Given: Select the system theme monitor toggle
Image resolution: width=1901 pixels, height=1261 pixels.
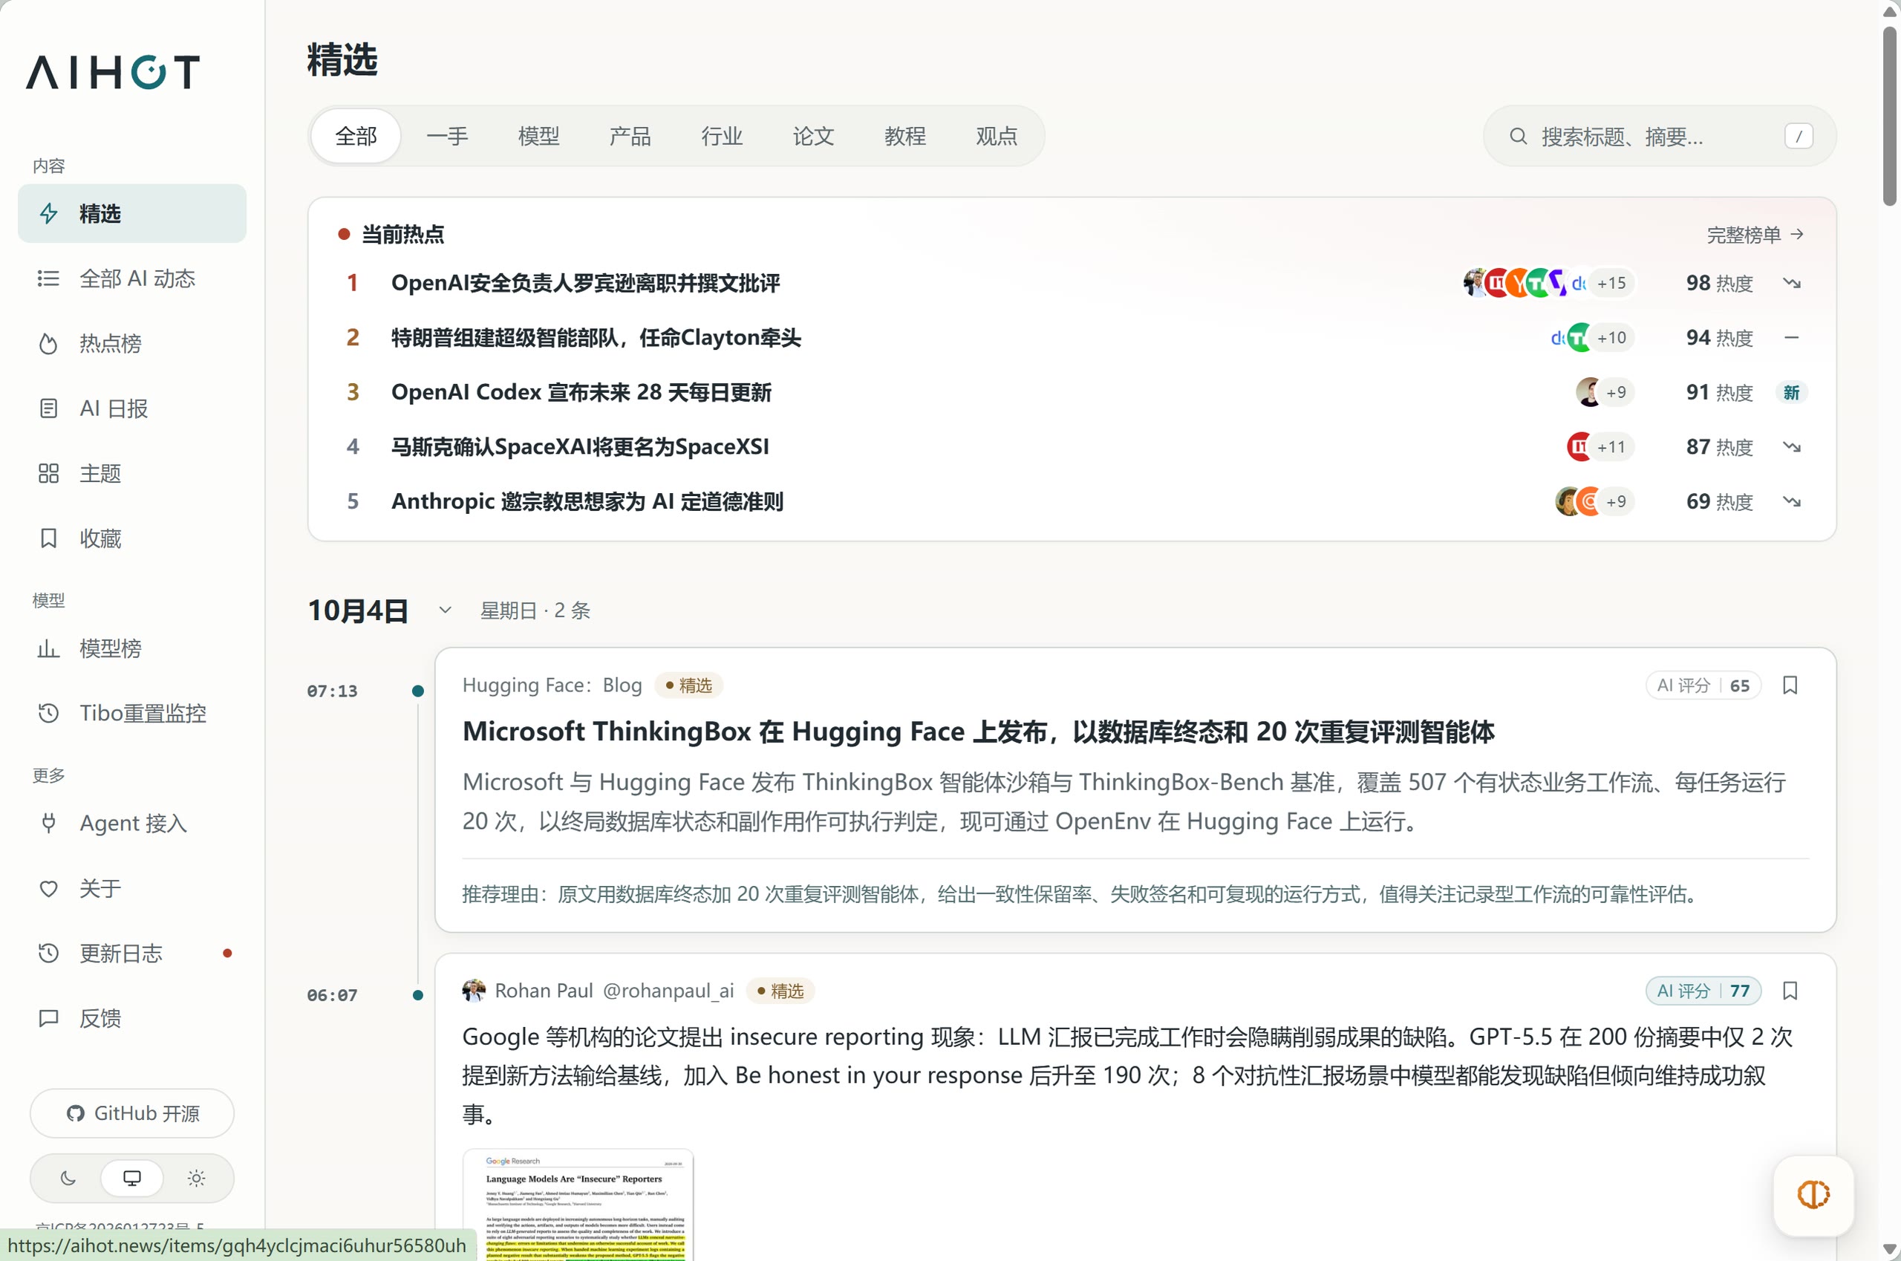Looking at the screenshot, I should pos(132,1178).
